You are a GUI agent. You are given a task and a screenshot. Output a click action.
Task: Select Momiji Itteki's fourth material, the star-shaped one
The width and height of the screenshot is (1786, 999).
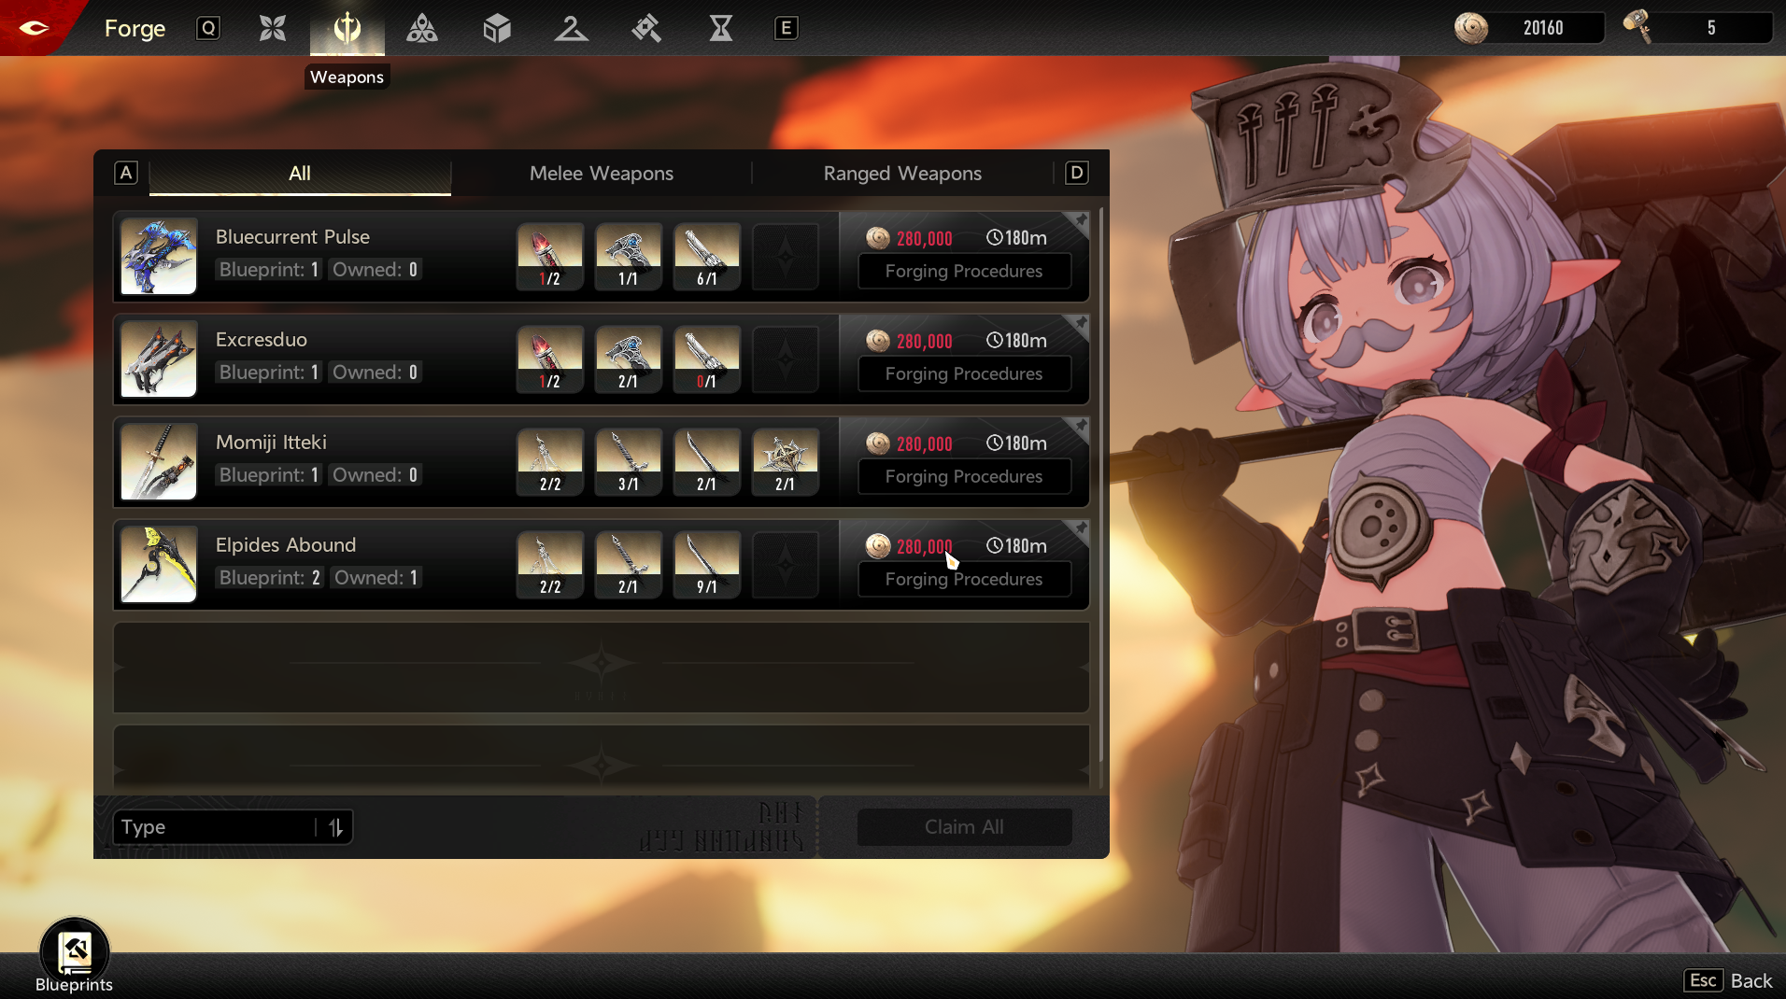(x=786, y=462)
